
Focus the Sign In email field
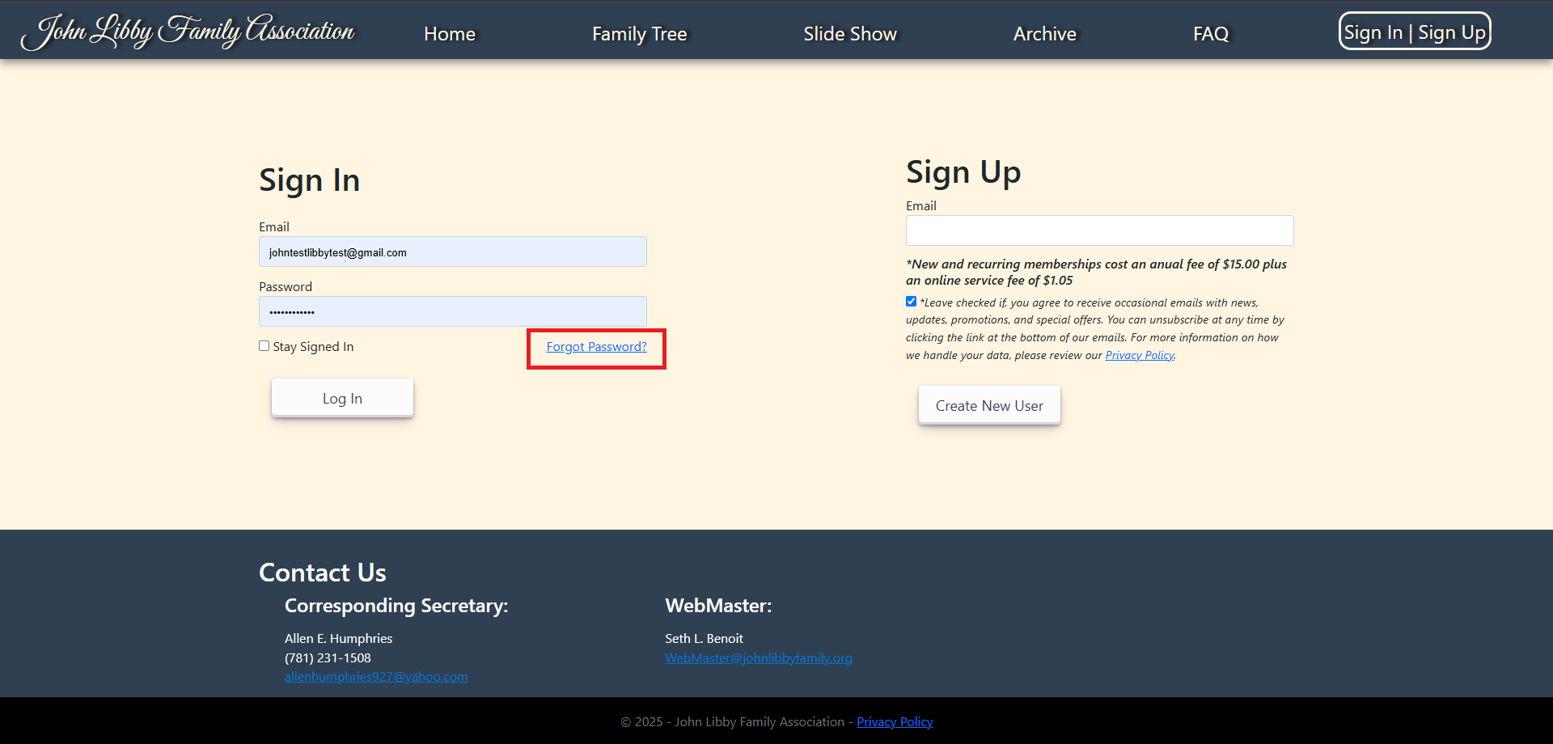(x=453, y=252)
